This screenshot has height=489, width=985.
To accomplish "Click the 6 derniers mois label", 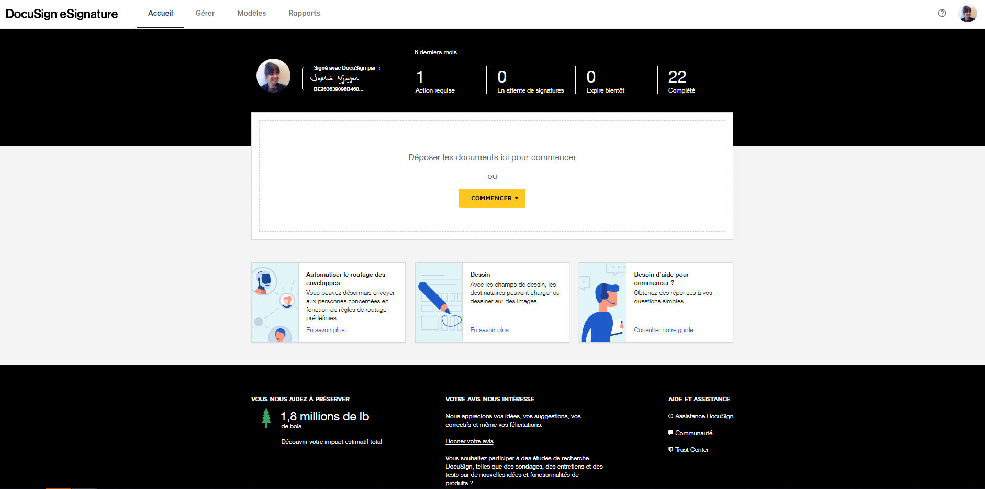I will 435,52.
